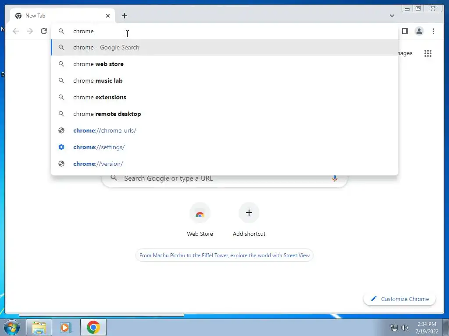Image resolution: width=449 pixels, height=336 pixels.
Task: Select the New Tab tab
Action: tap(62, 16)
